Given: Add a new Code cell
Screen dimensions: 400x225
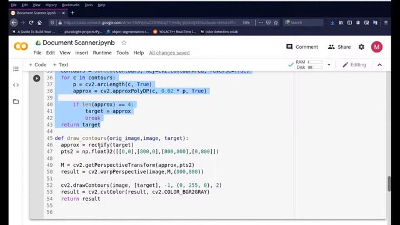Looking at the screenshot, I should tap(37, 65).
